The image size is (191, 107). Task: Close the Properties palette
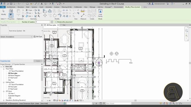click(42, 25)
